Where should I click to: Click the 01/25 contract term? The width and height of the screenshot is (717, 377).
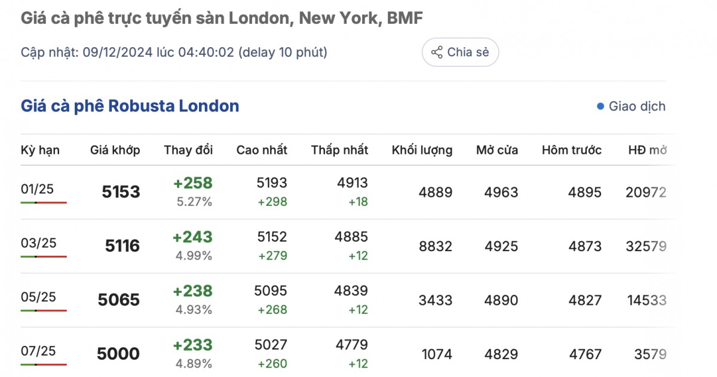click(x=37, y=189)
